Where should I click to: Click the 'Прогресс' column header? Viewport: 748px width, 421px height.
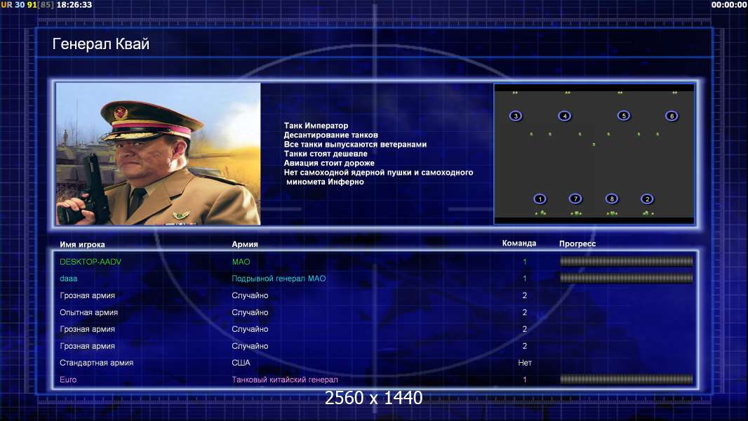[x=577, y=243]
